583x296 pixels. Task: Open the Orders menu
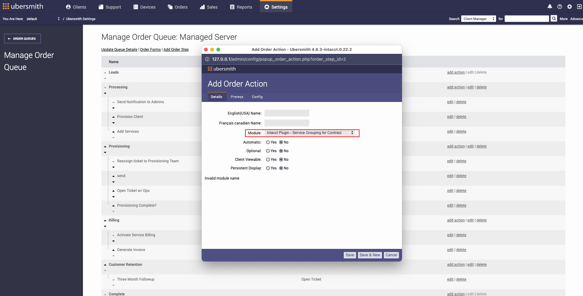(178, 7)
